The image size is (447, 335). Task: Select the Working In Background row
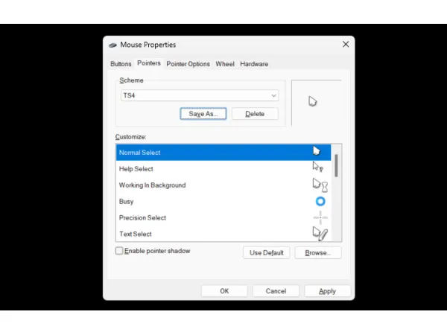pyautogui.click(x=223, y=185)
